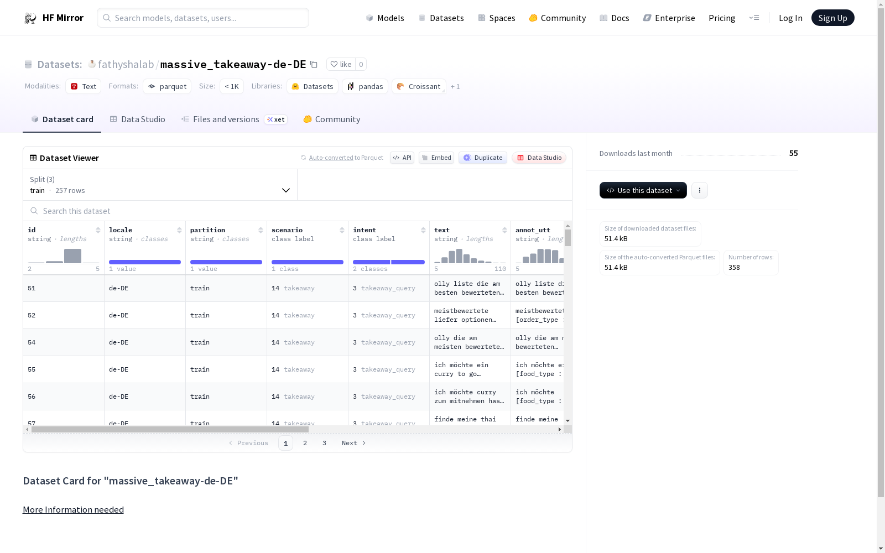
Task: Click the datasets stack icon beside Datasets:
Action: click(x=28, y=64)
